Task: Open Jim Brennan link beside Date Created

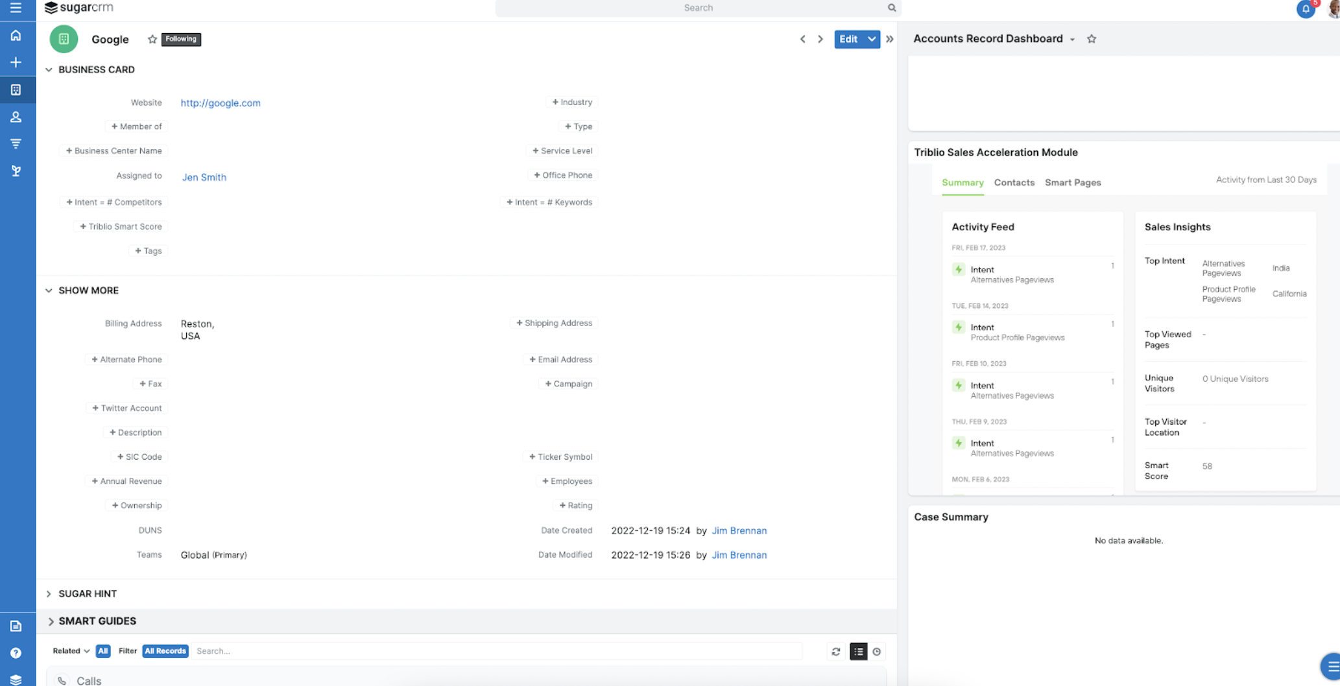Action: click(739, 530)
